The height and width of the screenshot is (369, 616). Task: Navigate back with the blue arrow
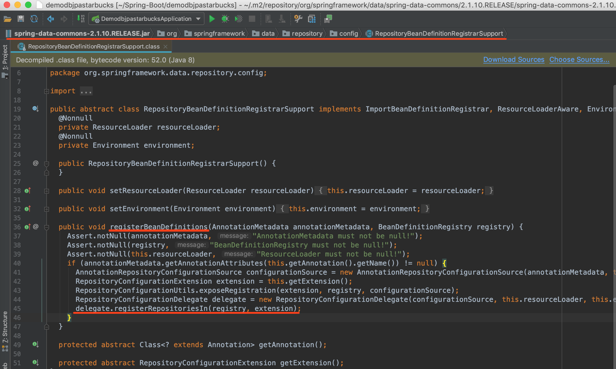point(50,19)
